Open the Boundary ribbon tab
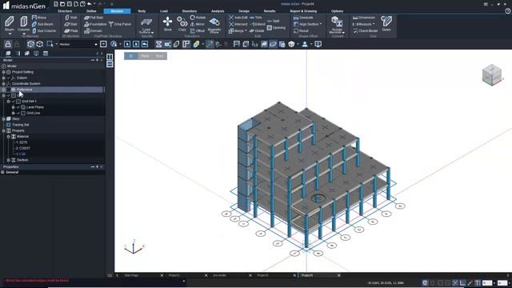Image resolution: width=512 pixels, height=288 pixels. click(190, 11)
